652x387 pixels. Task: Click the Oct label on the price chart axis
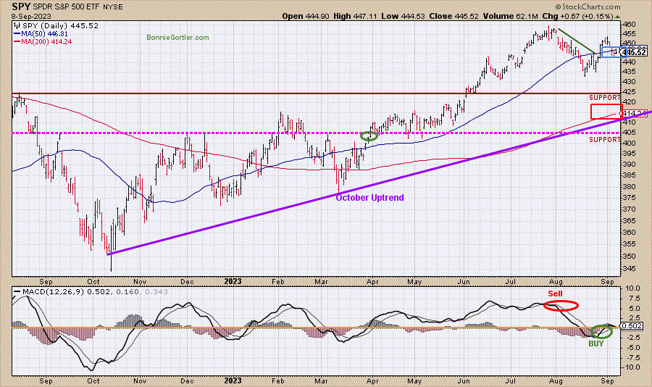tap(93, 282)
